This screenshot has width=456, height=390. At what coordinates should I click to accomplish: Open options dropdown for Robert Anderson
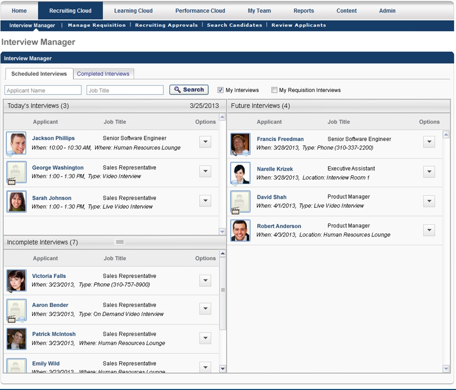(429, 230)
